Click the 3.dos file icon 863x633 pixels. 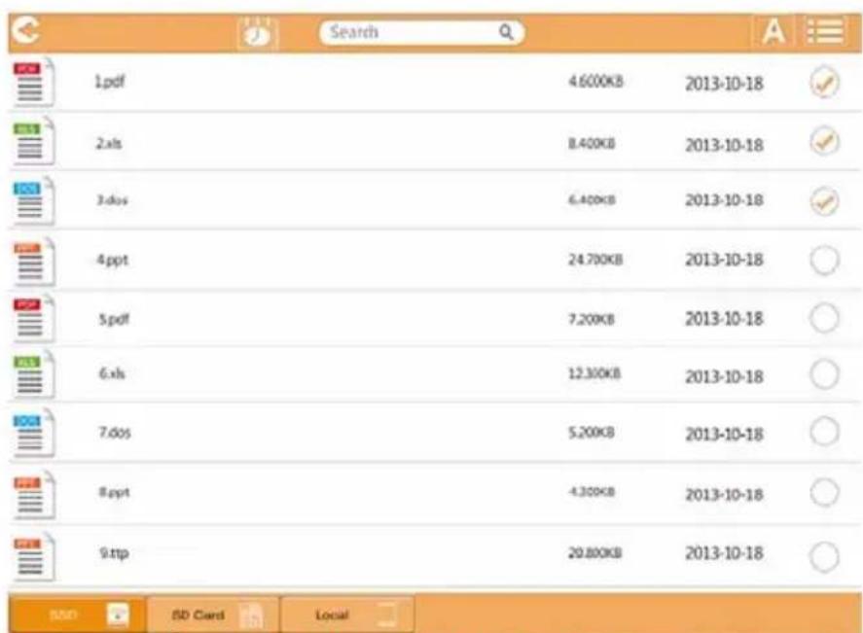(33, 200)
